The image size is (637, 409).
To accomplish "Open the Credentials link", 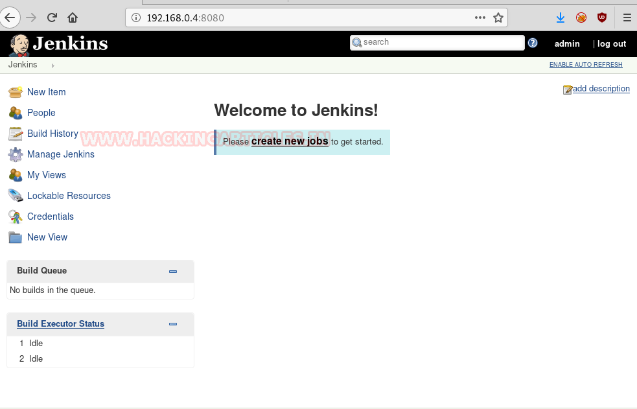I will pyautogui.click(x=51, y=216).
